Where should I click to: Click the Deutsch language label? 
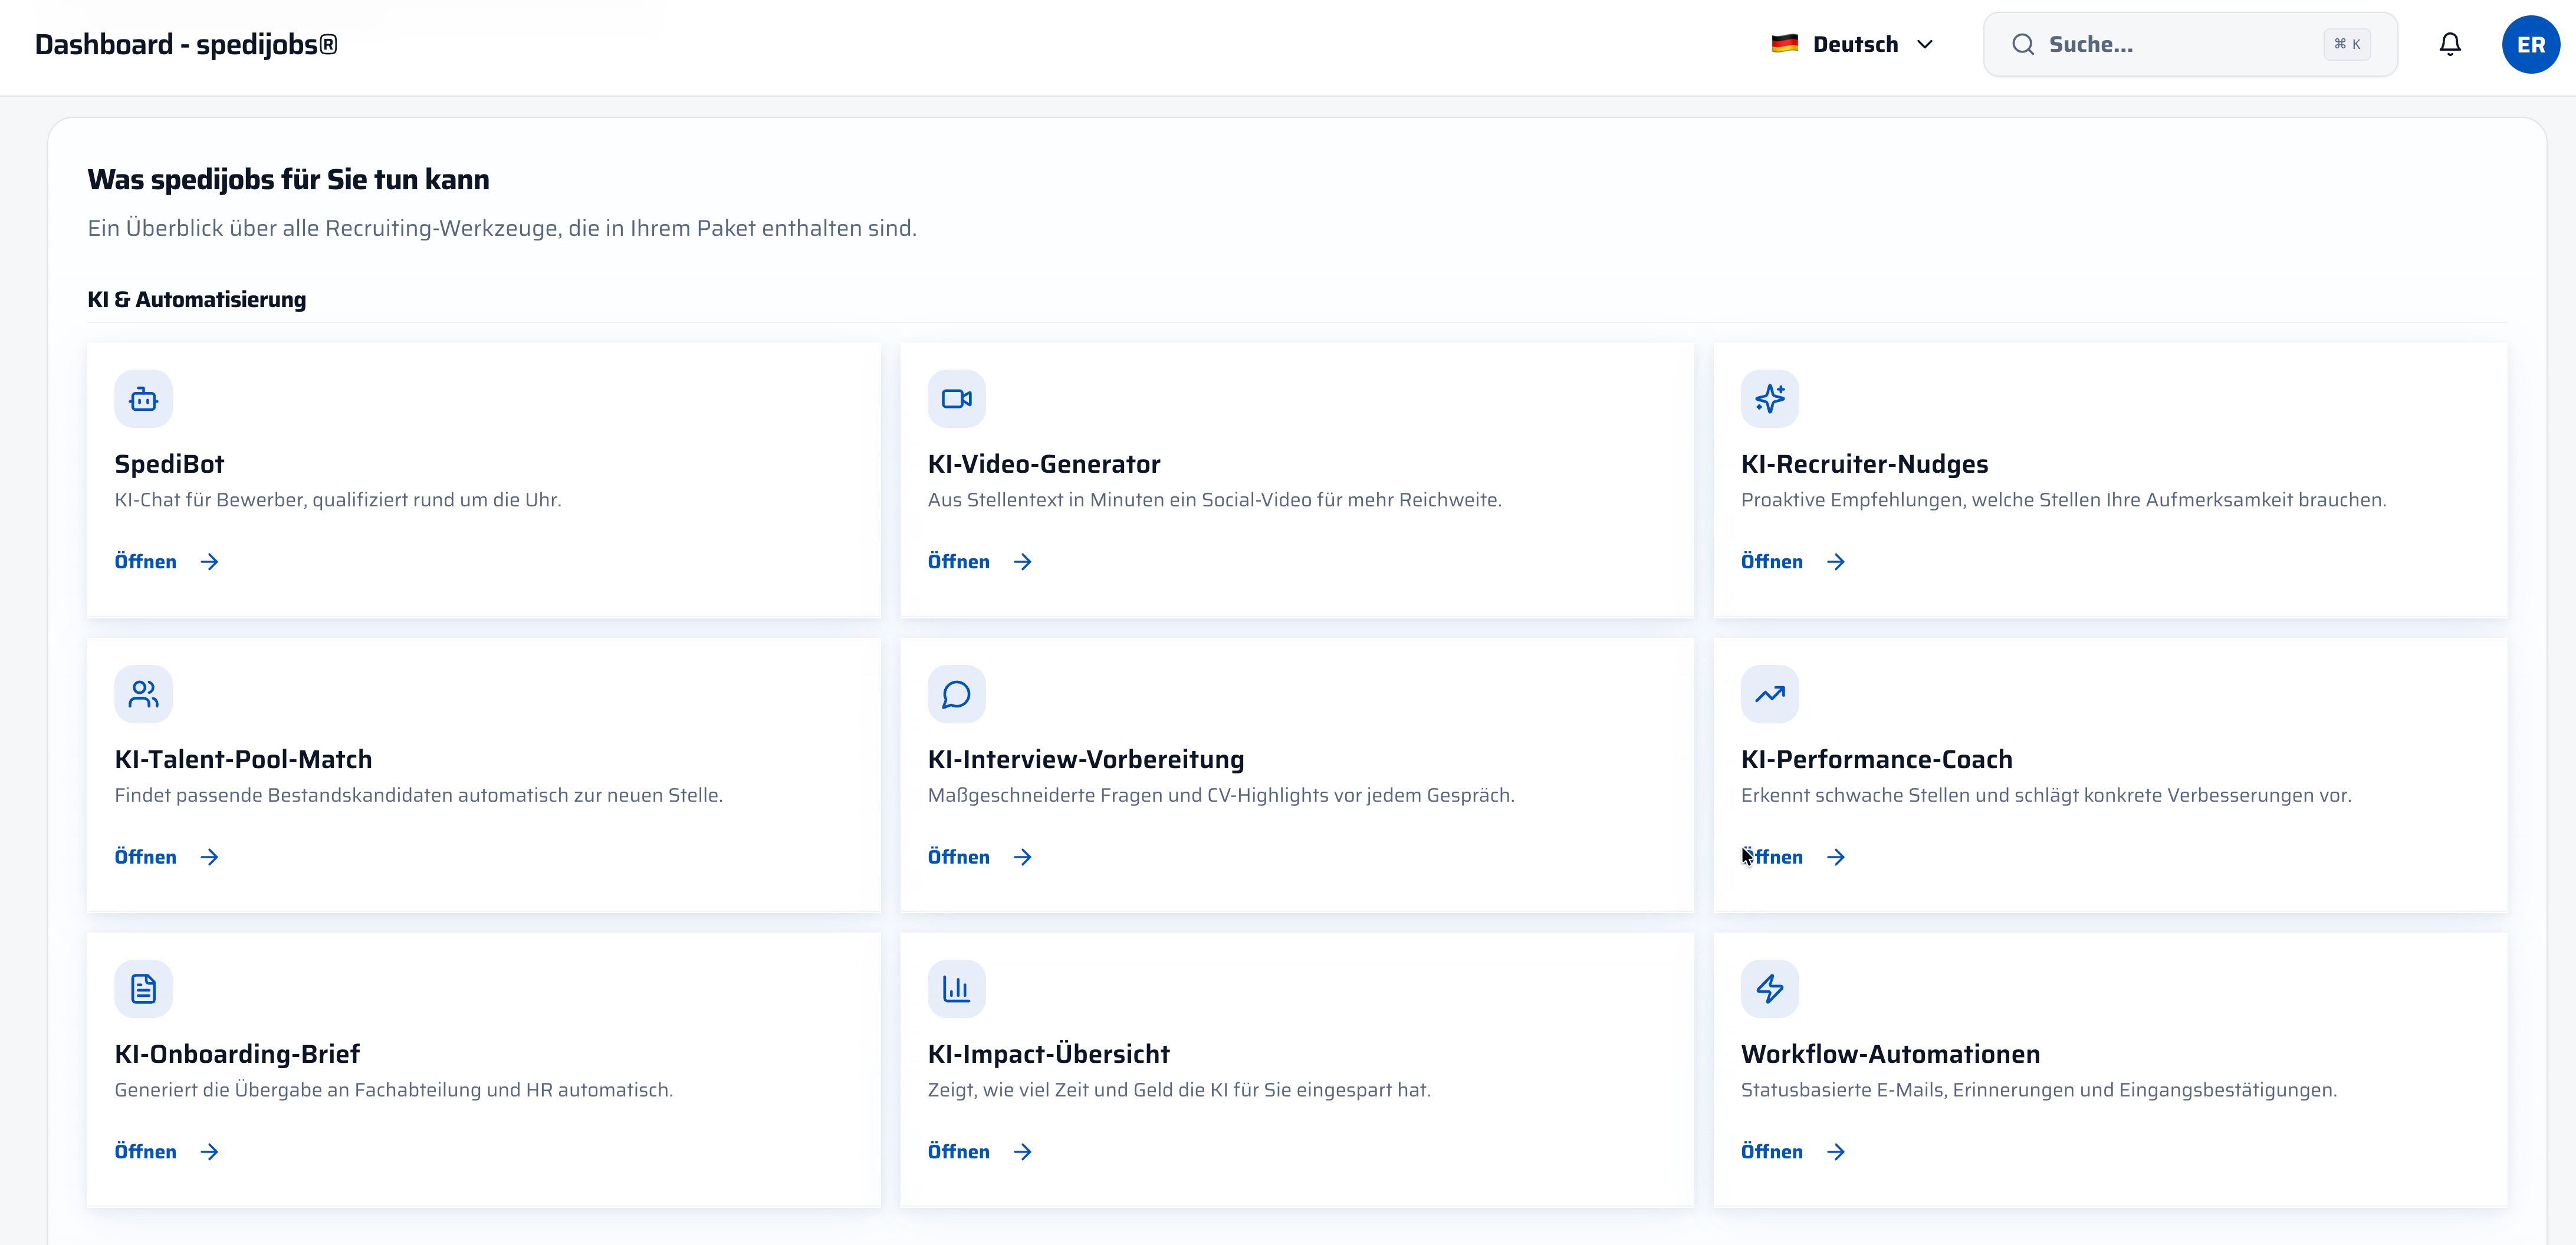tap(1855, 44)
